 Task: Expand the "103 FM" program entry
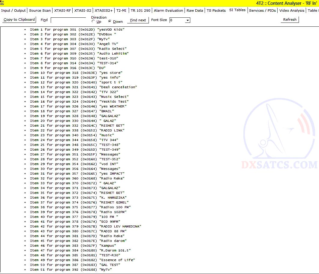pos(25,217)
